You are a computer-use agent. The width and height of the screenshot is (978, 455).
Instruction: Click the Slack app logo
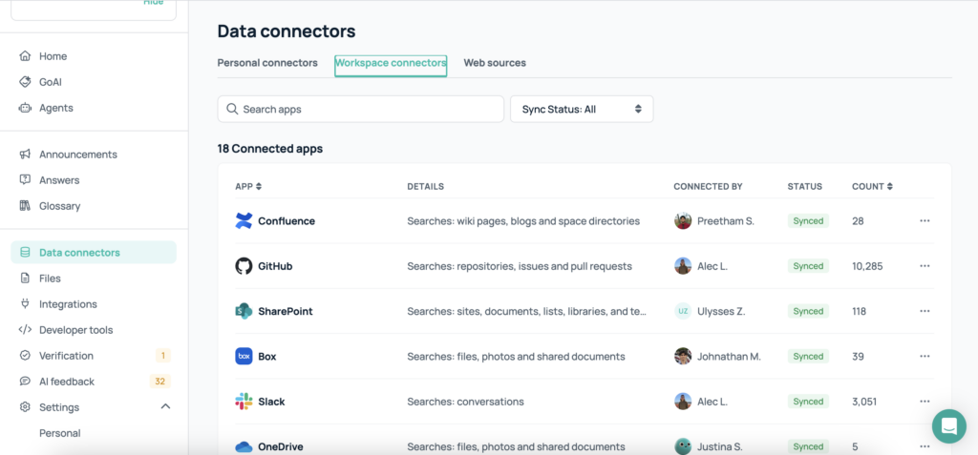point(244,402)
